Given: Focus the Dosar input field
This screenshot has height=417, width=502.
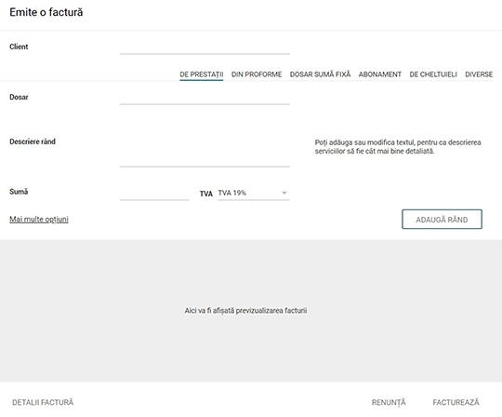Looking at the screenshot, I should (205, 98).
